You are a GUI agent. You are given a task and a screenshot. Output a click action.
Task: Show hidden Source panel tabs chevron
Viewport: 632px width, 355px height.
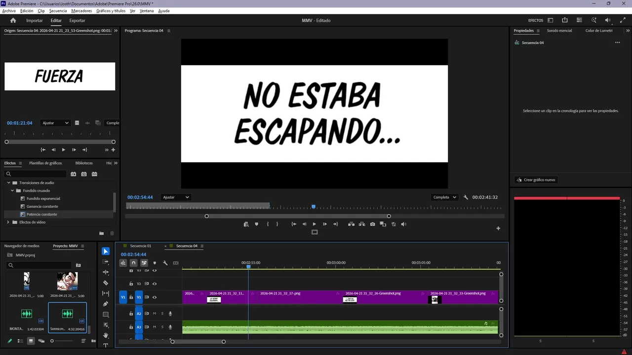click(x=116, y=31)
